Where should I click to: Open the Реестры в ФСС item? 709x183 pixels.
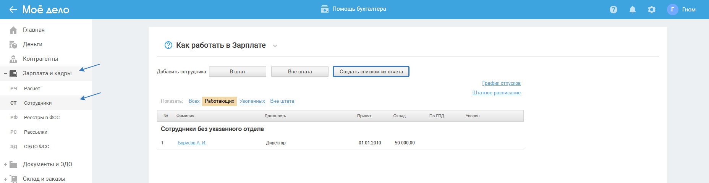tap(42, 118)
